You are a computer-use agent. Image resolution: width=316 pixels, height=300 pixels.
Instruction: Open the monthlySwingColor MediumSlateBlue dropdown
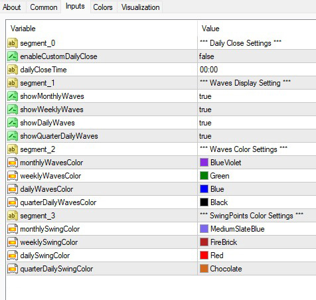click(257, 229)
